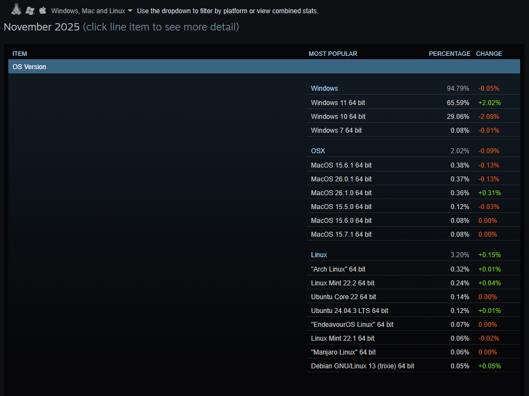529x396 pixels.
Task: Click the PERCENTAGE column header
Action: (449, 54)
